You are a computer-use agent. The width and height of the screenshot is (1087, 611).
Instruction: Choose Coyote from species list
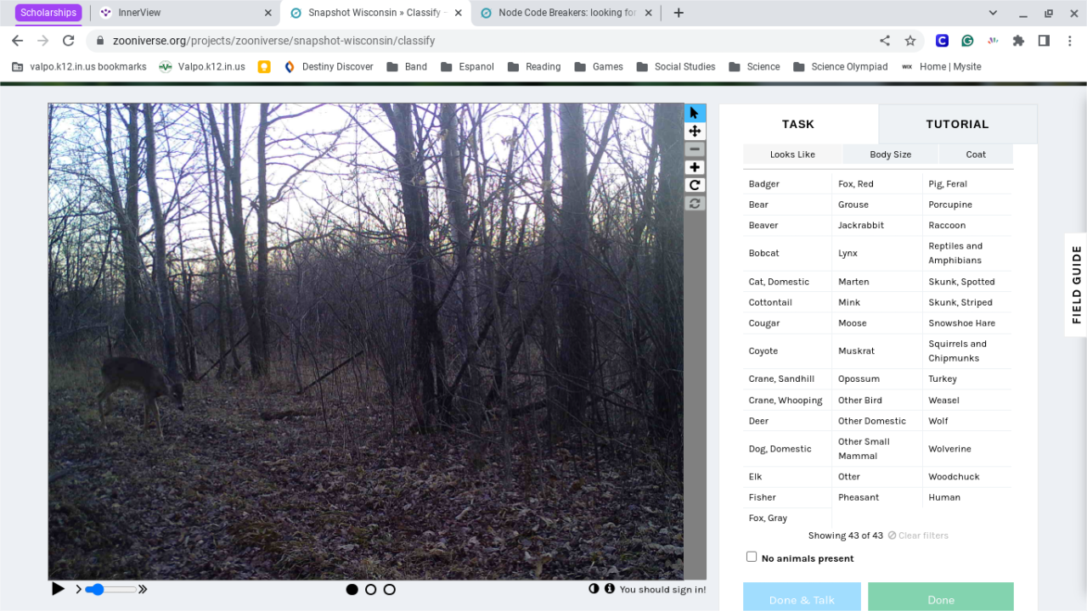787,350
